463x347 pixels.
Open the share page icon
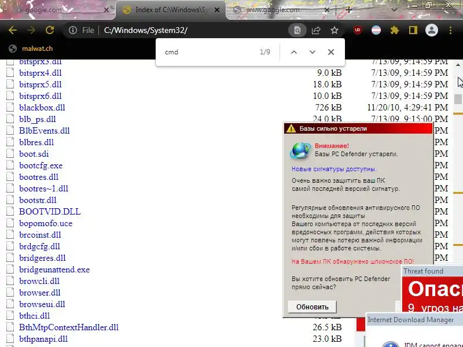click(316, 30)
